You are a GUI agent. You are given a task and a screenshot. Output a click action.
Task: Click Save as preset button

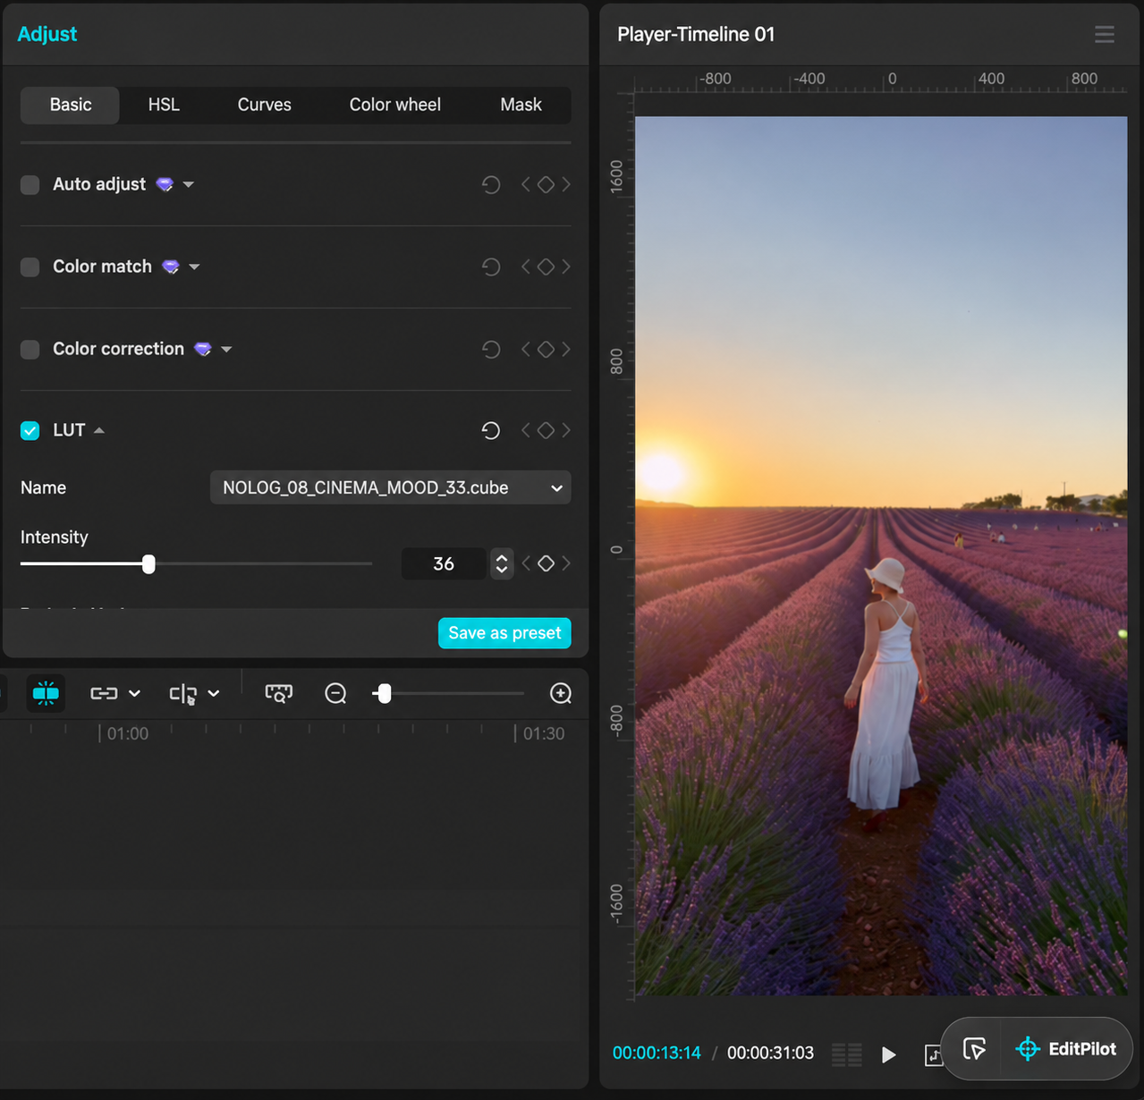point(504,633)
